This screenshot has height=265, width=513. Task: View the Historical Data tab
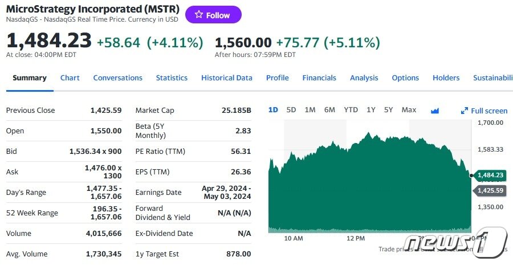226,78
